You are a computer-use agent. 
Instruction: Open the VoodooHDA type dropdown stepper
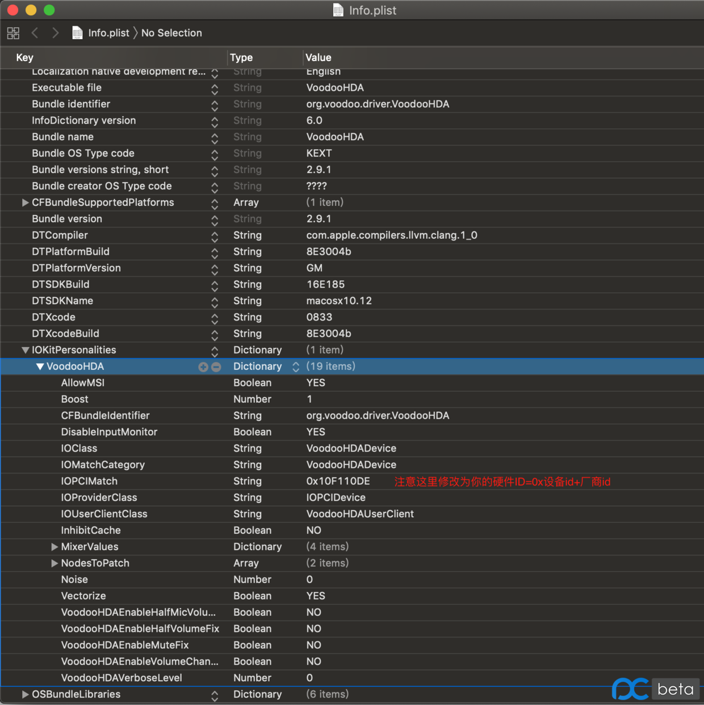coord(296,367)
